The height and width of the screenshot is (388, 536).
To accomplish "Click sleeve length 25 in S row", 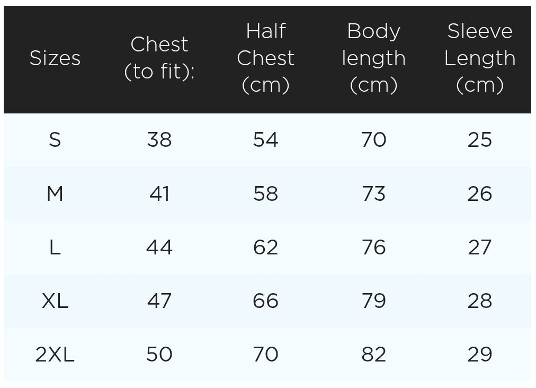I will click(x=480, y=139).
